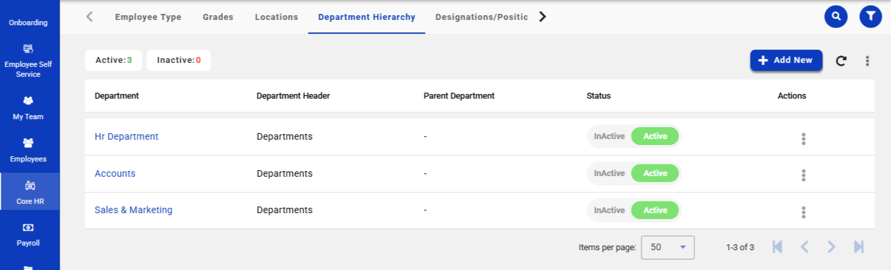The image size is (891, 270).
Task: Open the three-dot menu beside refresh
Action: coord(867,61)
